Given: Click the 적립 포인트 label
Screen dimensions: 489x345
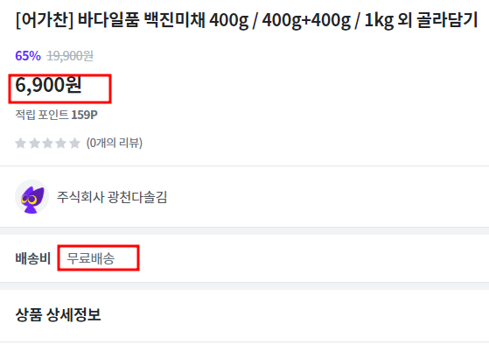Looking at the screenshot, I should tap(42, 115).
